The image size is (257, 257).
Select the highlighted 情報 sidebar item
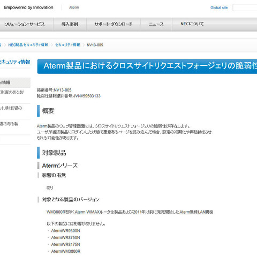point(15,82)
